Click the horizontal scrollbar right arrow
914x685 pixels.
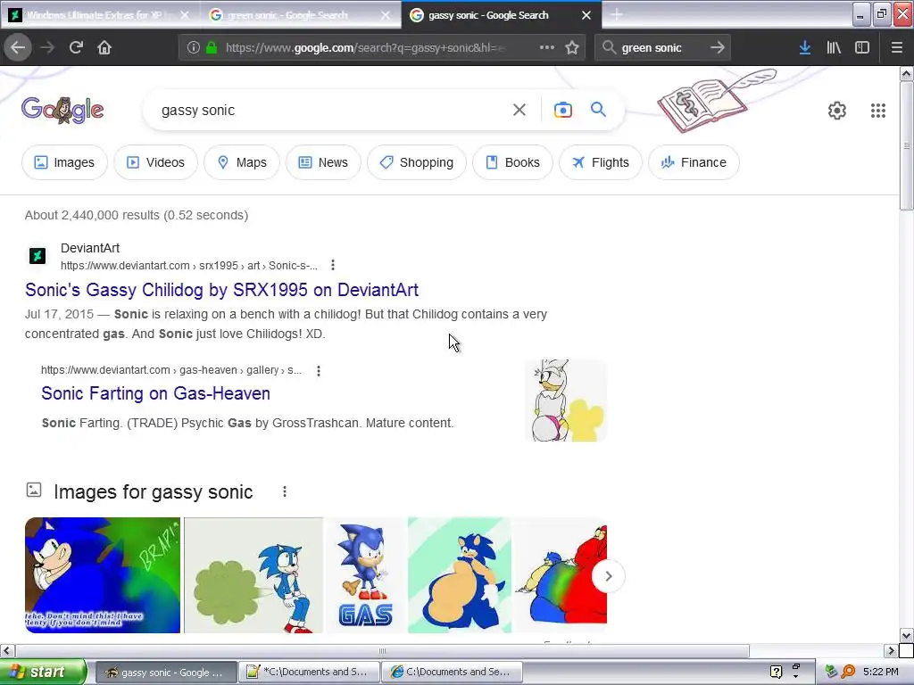click(891, 650)
